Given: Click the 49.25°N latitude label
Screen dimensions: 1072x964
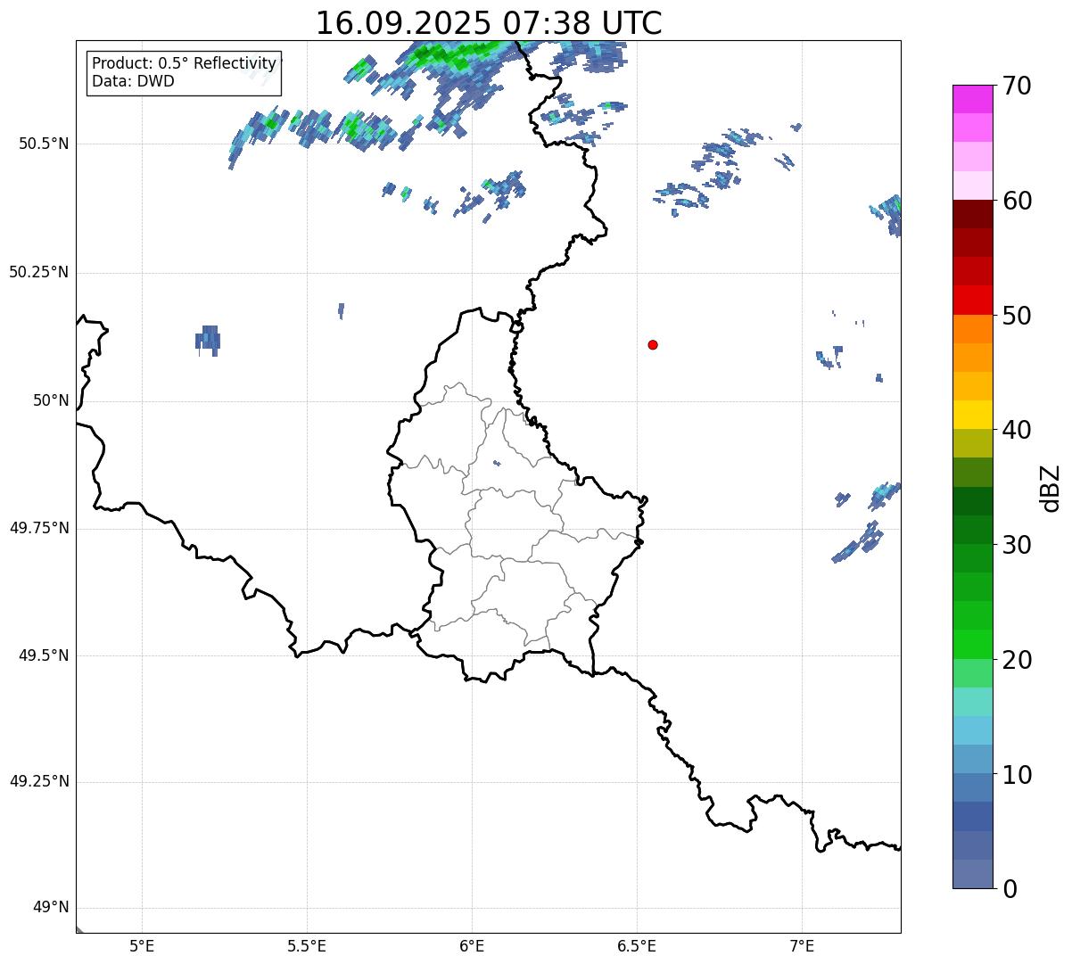Looking at the screenshot, I should [38, 782].
